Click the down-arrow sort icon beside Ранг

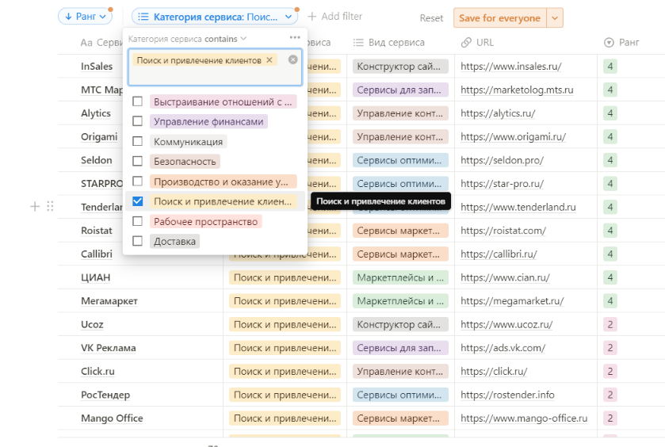pos(68,17)
